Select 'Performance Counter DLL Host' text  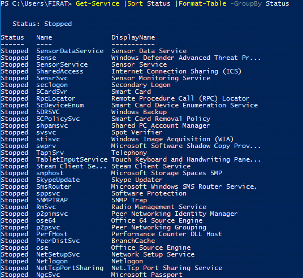tap(167, 234)
